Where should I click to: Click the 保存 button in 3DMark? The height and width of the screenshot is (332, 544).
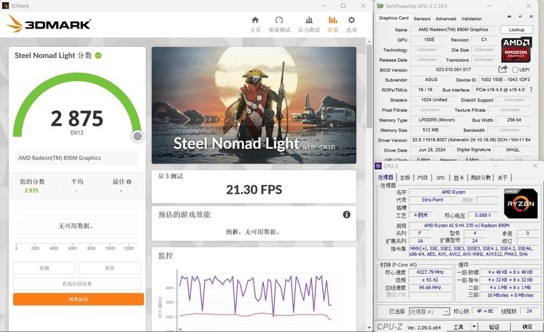click(109, 268)
